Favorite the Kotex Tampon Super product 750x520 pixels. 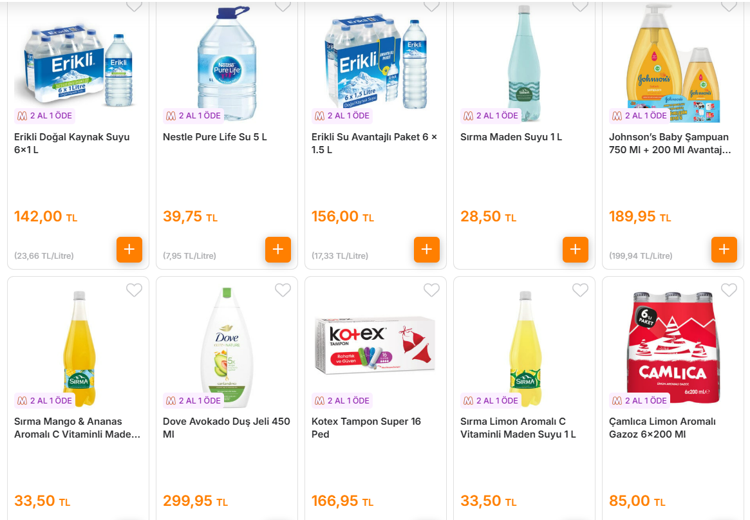coord(431,290)
